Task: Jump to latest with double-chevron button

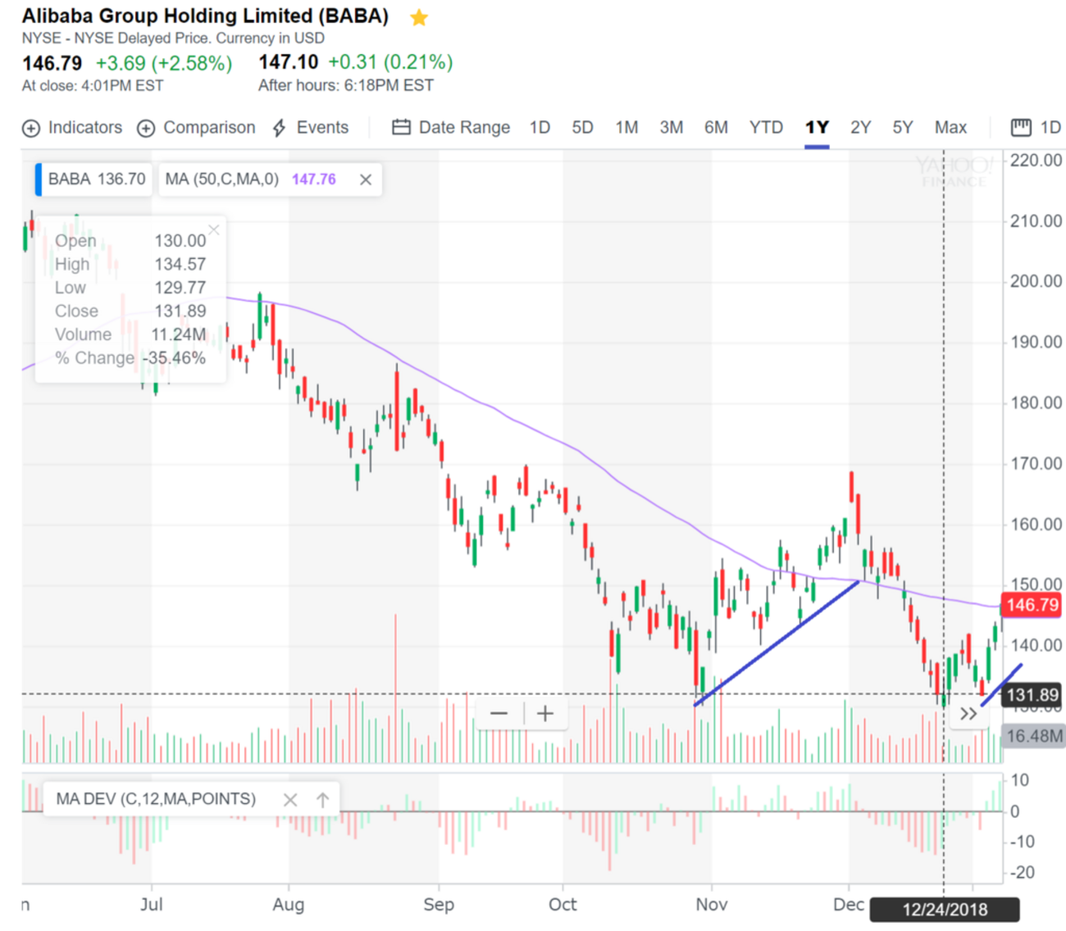Action: tap(968, 714)
